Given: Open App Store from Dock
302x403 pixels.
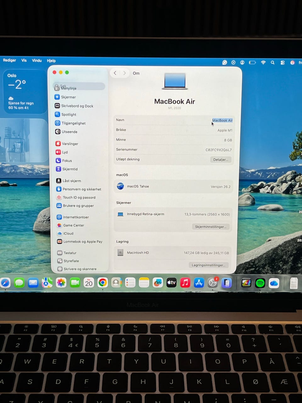Looking at the screenshot, I should click(x=199, y=283).
